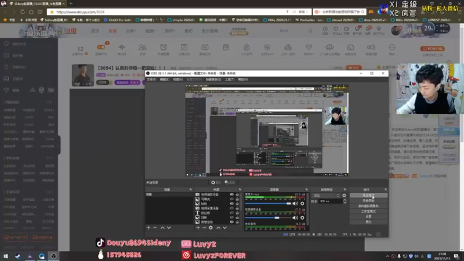Go to browser home page icon
This screenshot has height=261, width=464.
(x=31, y=12)
